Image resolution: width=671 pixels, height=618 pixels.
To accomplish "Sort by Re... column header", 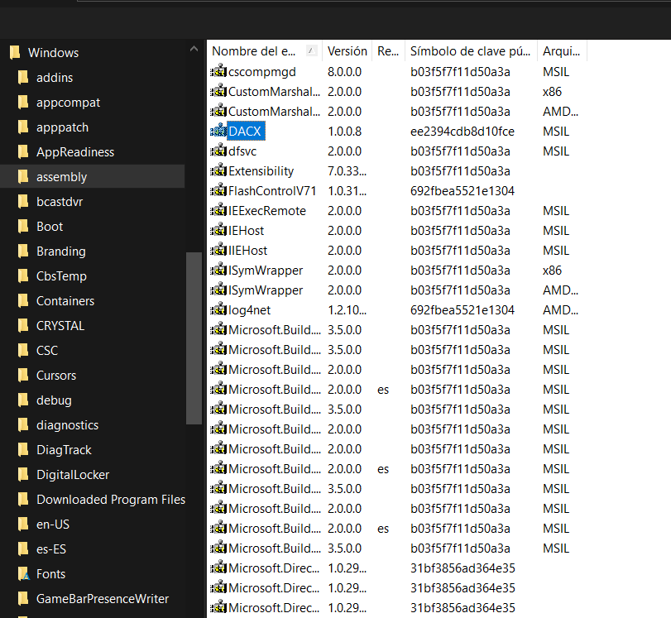I will coord(389,51).
